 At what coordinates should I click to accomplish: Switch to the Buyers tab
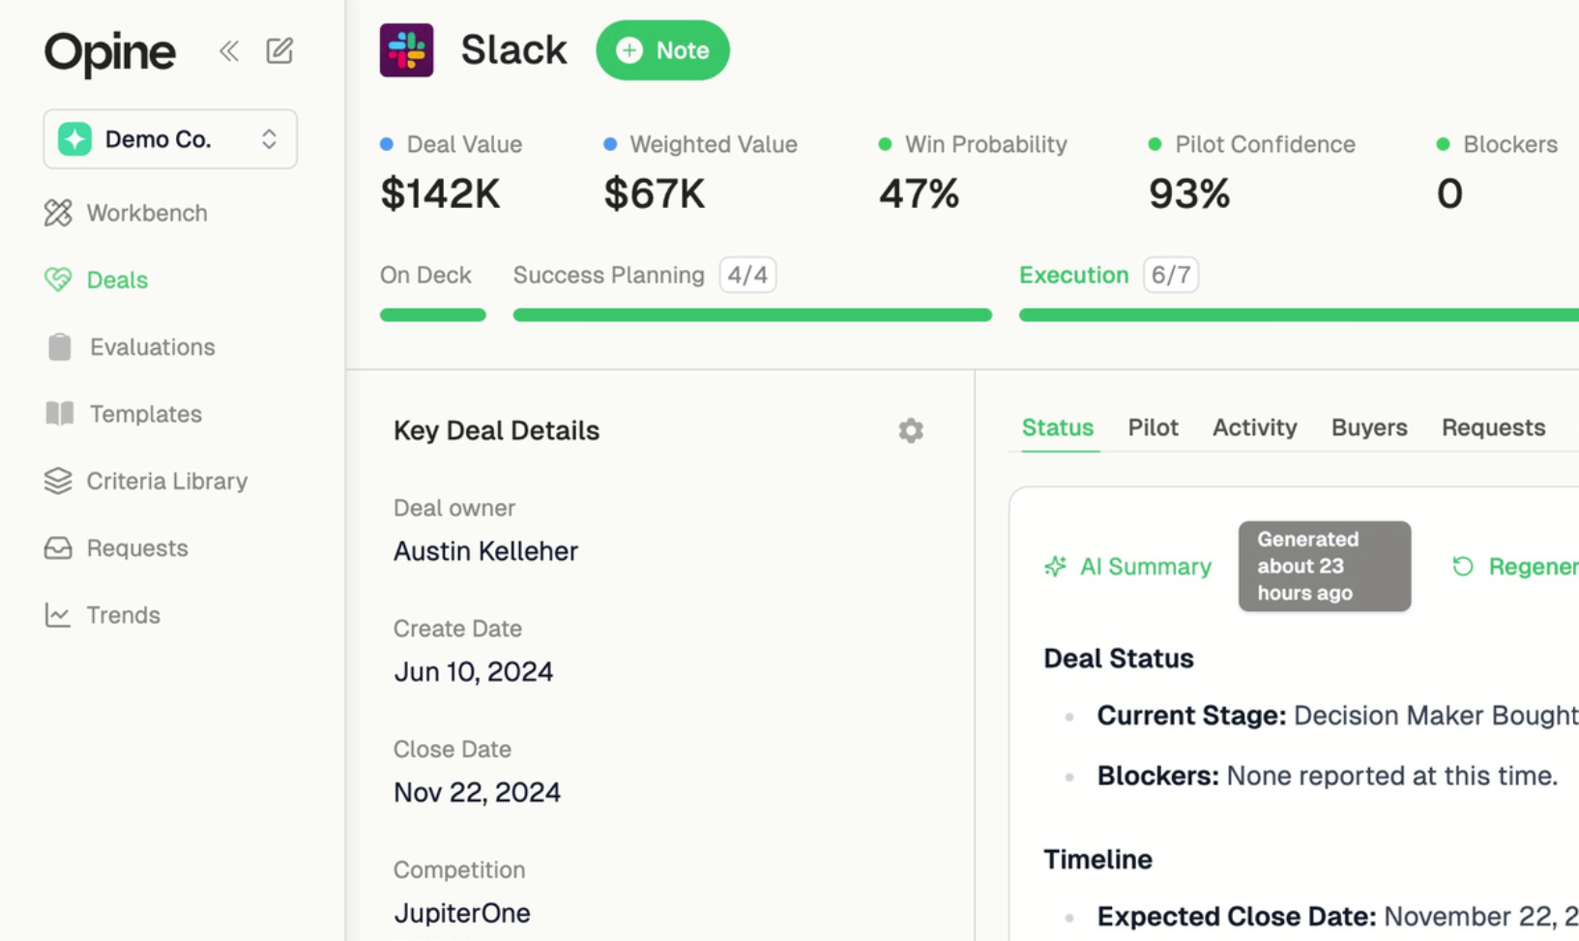click(x=1368, y=427)
